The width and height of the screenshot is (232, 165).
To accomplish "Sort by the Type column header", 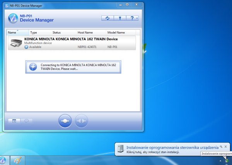I will (40, 32).
